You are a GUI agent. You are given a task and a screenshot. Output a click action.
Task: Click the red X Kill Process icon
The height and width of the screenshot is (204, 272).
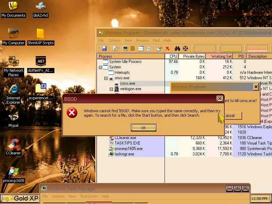point(167,48)
